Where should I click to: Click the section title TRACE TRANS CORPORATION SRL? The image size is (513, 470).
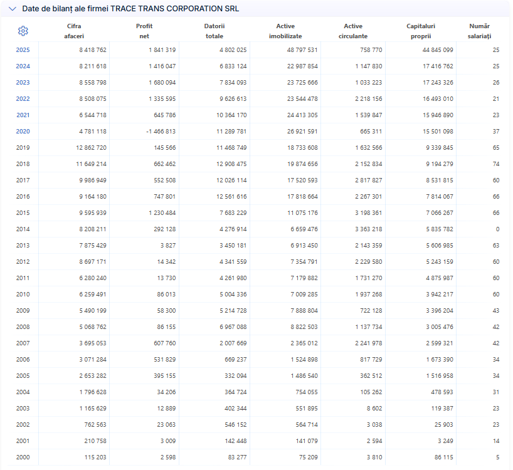pos(175,9)
